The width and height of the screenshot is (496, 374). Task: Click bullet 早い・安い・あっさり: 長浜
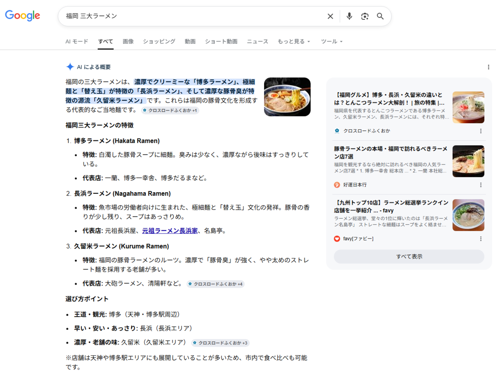(x=134, y=328)
